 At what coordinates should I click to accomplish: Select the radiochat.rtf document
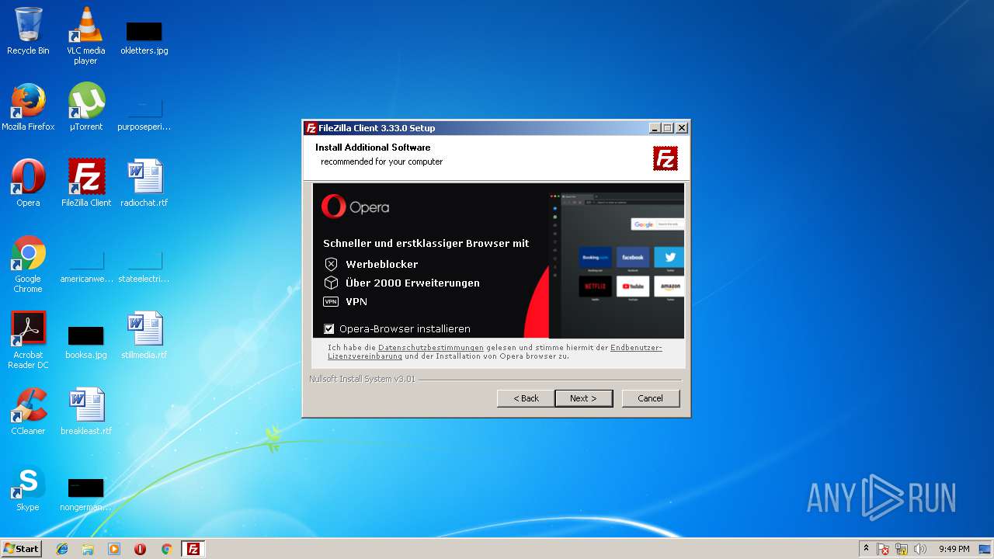point(144,182)
